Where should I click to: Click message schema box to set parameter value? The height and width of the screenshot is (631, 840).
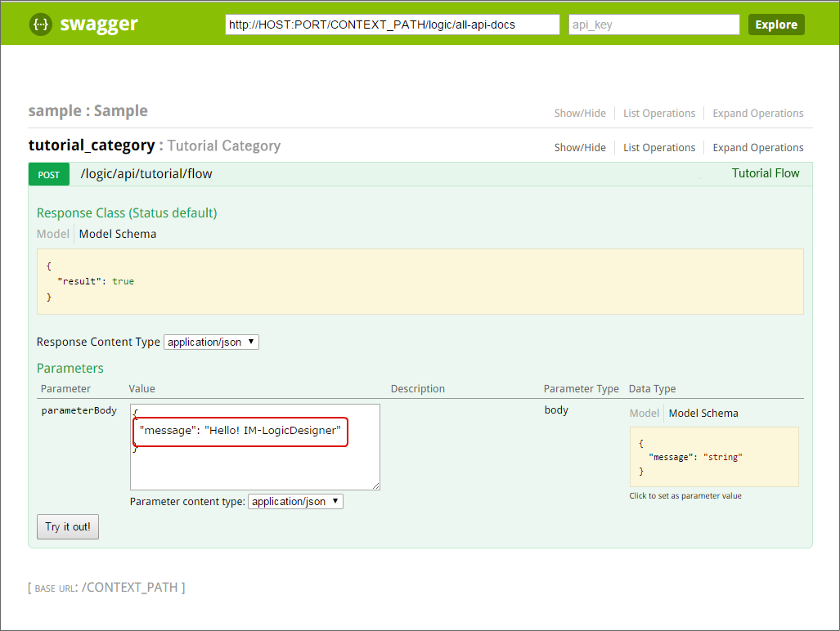click(714, 457)
